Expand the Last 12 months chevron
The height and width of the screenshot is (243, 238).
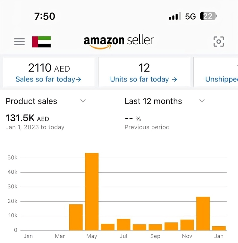(202, 101)
